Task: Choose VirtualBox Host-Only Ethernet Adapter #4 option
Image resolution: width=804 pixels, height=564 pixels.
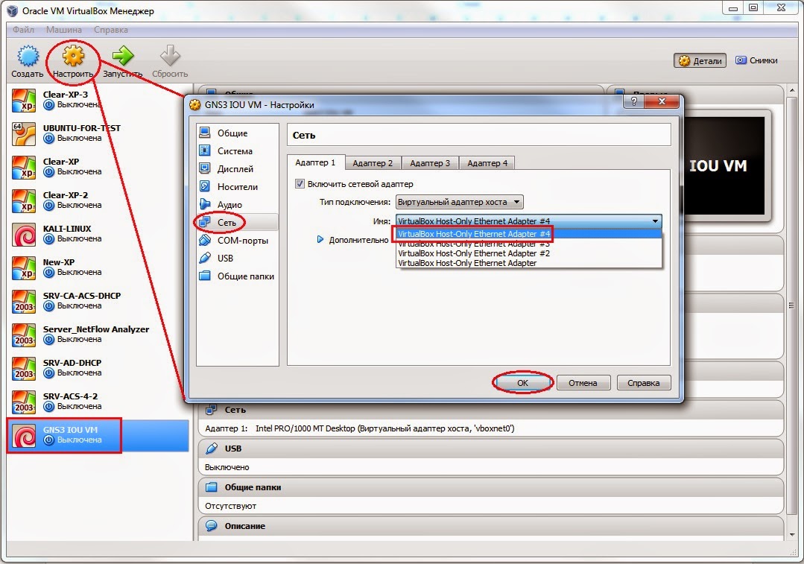Action: (528, 234)
